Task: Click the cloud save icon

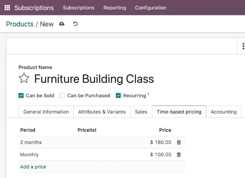Action: 62,24
